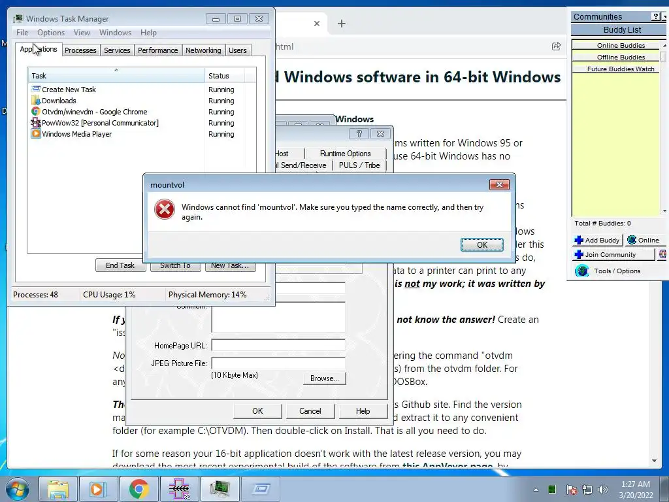This screenshot has width=669, height=502.
Task: Close the PowWow setup dialog
Action: [380, 133]
